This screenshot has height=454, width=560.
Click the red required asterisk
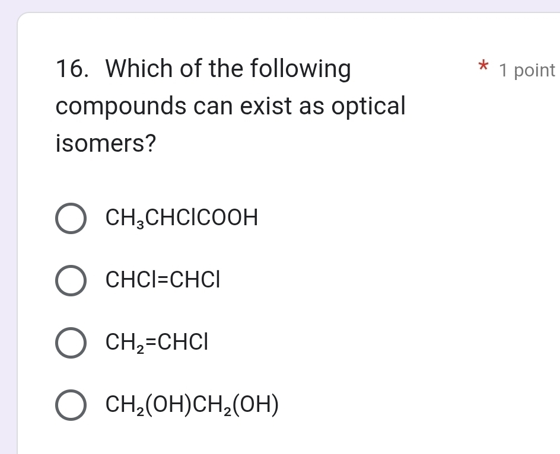484,67
